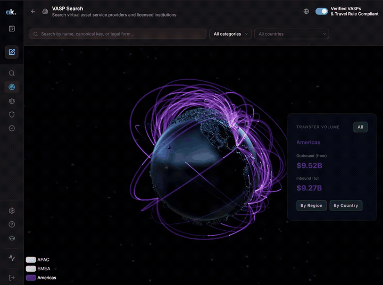
Task: Click the globe icon in the header
Action: click(x=306, y=11)
